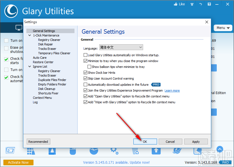Screen dimensions: 234x167
Task: Disable Skip User Account Control warning
Action: click(85, 78)
